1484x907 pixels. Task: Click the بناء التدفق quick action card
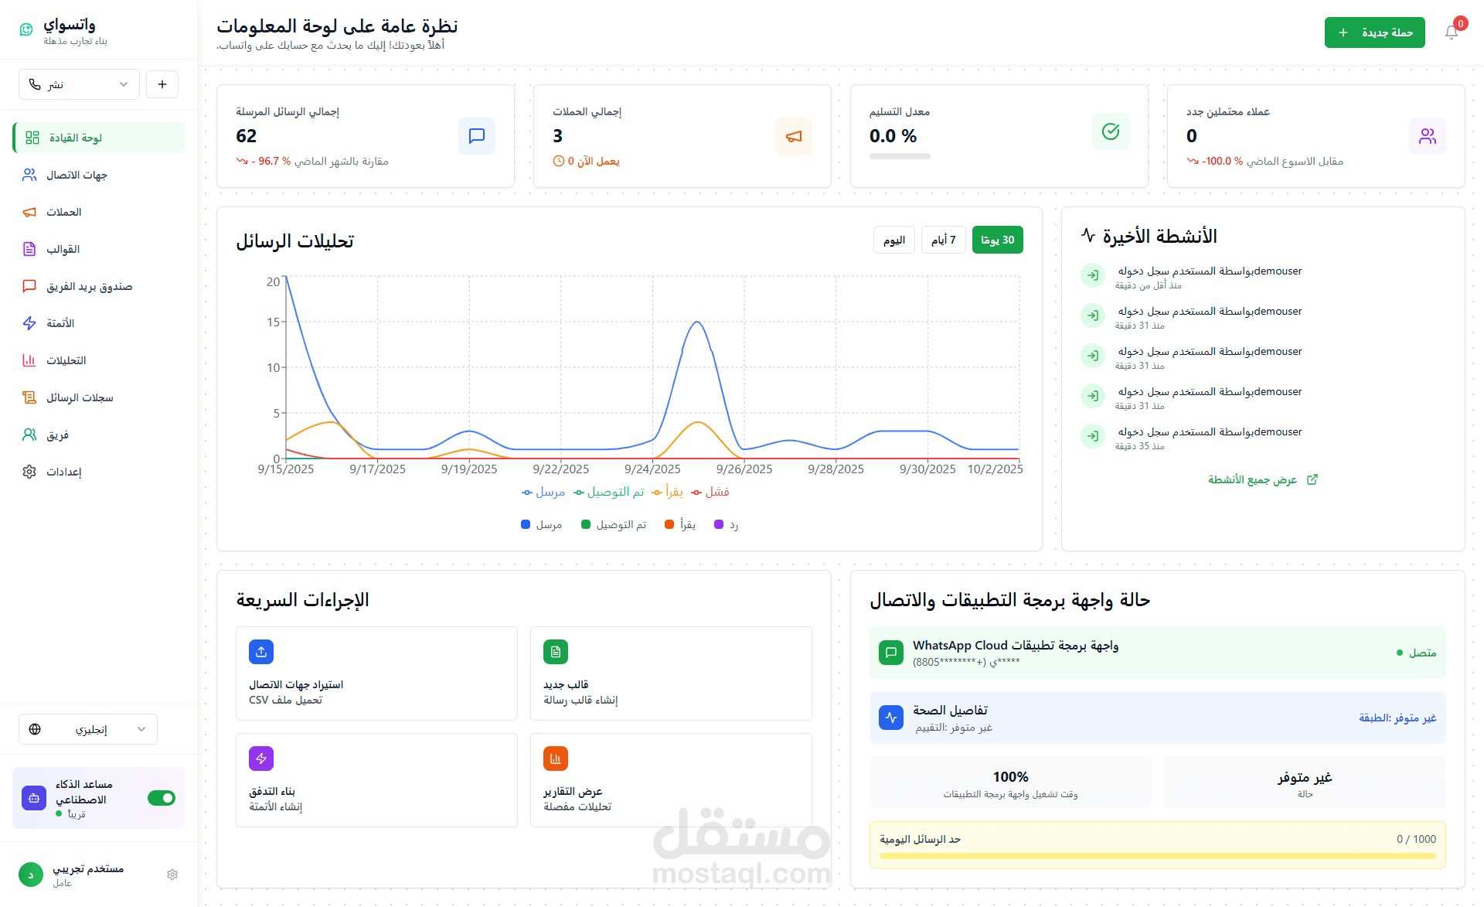pyautogui.click(x=376, y=780)
